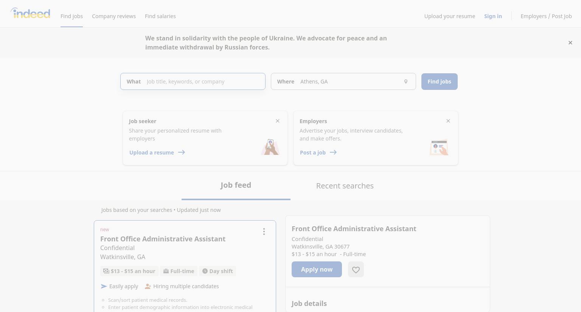
Task: Click the Employers browser illustration
Action: [439, 147]
